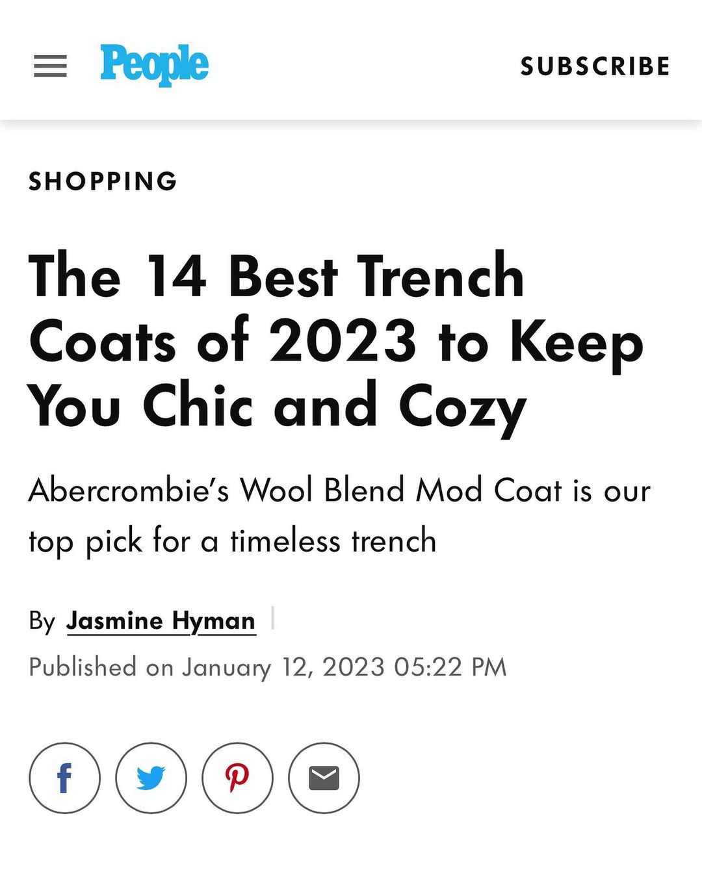Click the headline line 'The 14 Best Trench'
This screenshot has height=877, width=702.
click(276, 277)
